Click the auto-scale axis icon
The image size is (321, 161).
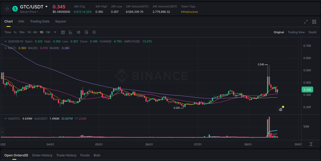[x=310, y=144]
